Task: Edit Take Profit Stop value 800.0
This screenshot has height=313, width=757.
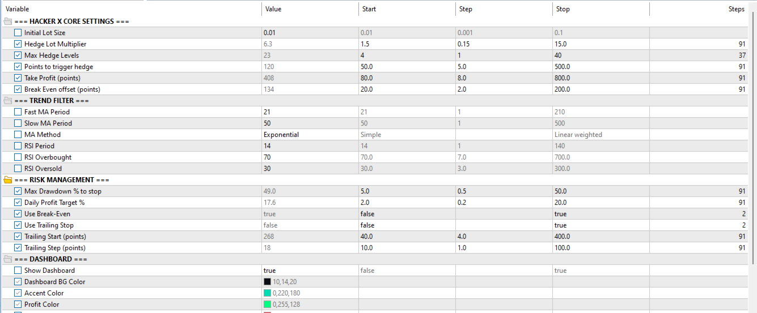Action: 600,78
